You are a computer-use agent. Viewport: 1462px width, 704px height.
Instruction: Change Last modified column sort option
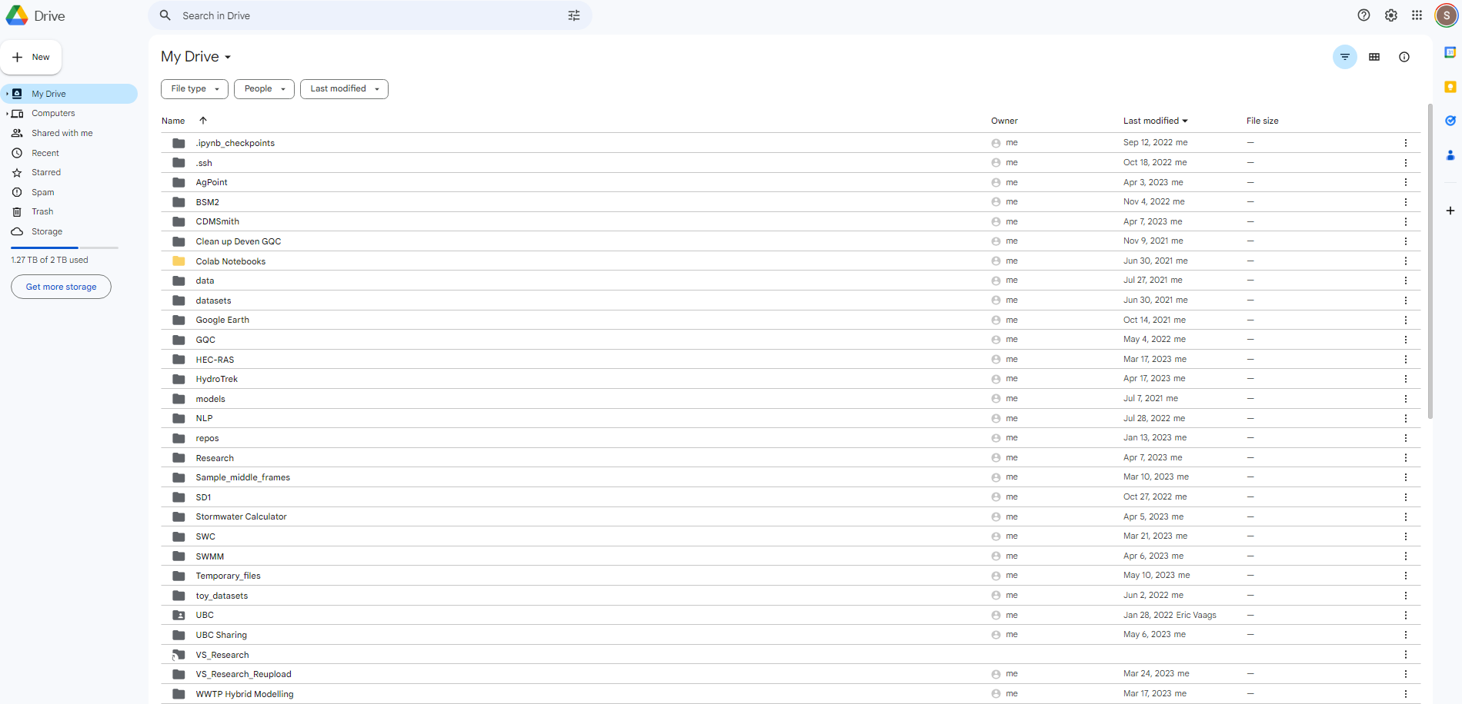pos(1156,121)
